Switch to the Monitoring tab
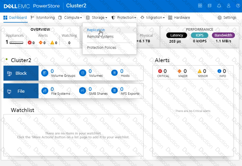 point(43,18)
